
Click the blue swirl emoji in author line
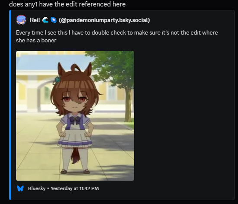[x=53, y=20]
